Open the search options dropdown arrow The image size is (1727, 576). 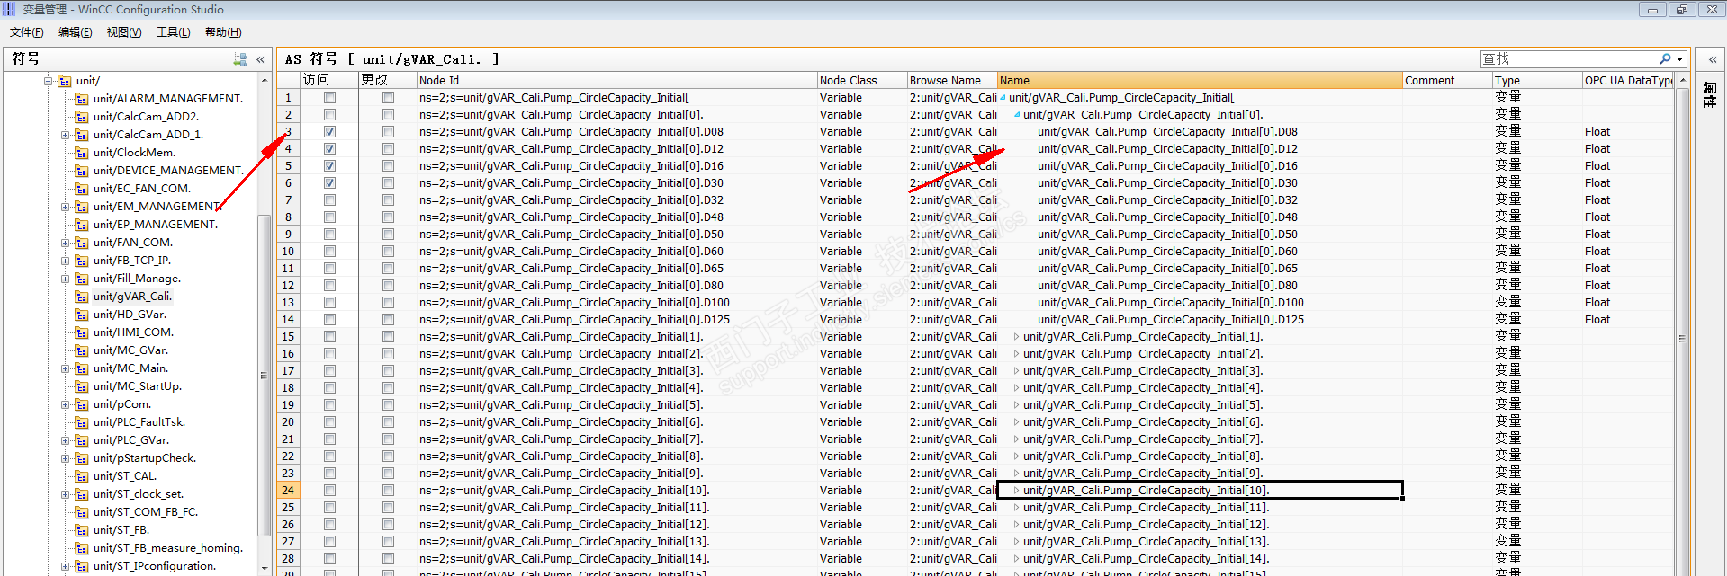[1679, 59]
